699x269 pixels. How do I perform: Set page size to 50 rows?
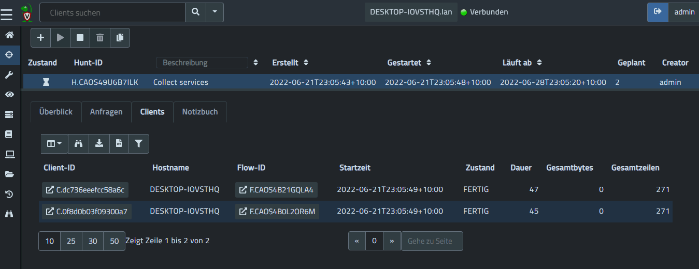(x=115, y=241)
